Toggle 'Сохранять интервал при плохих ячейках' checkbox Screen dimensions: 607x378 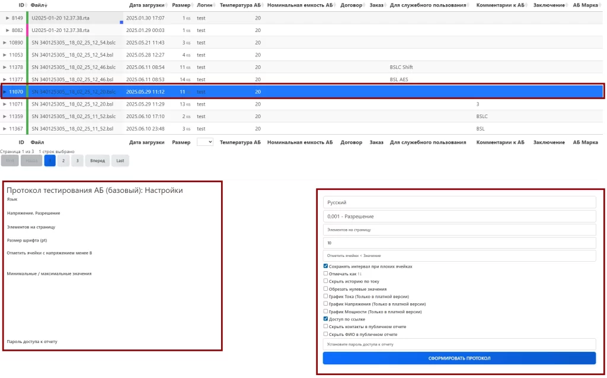tap(325, 266)
